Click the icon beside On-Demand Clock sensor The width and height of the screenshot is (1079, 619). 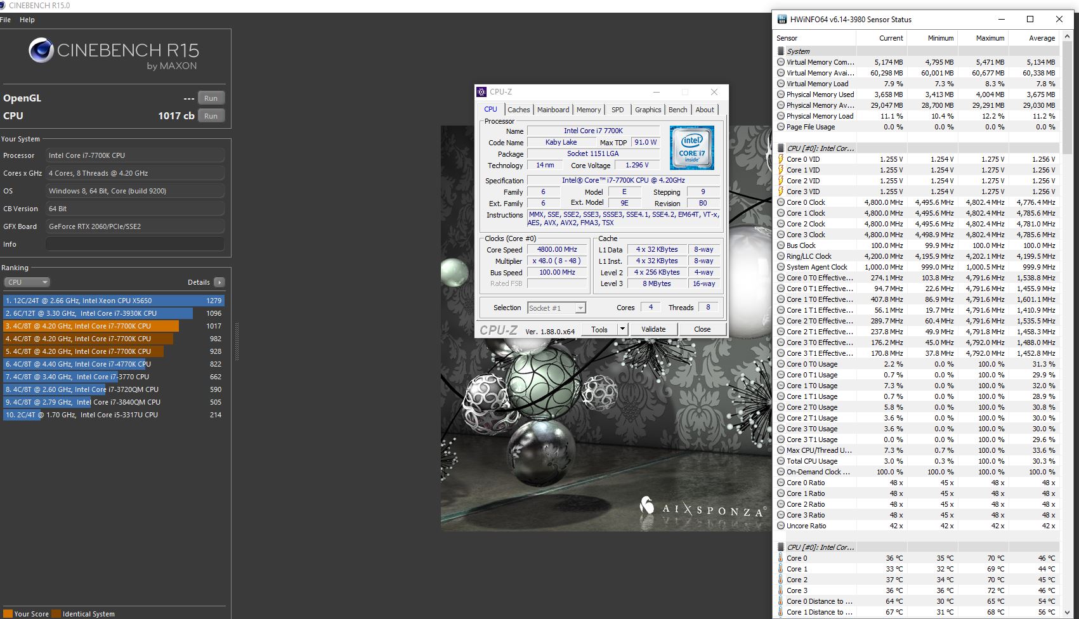point(781,472)
